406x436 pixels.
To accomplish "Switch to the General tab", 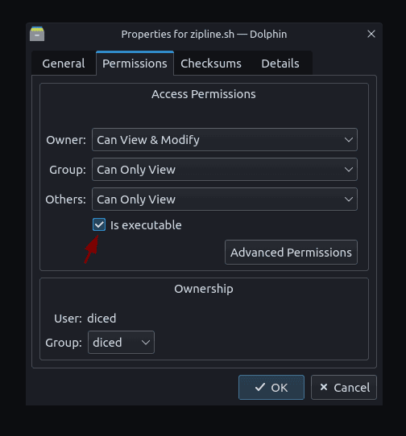I will (64, 64).
